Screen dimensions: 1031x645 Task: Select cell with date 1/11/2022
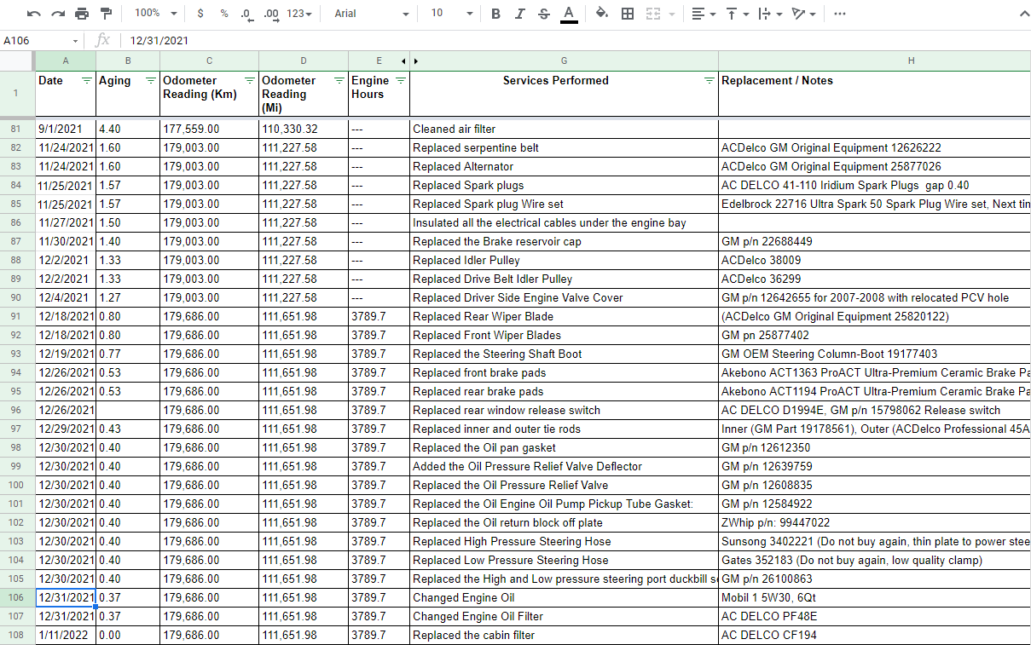pos(66,635)
